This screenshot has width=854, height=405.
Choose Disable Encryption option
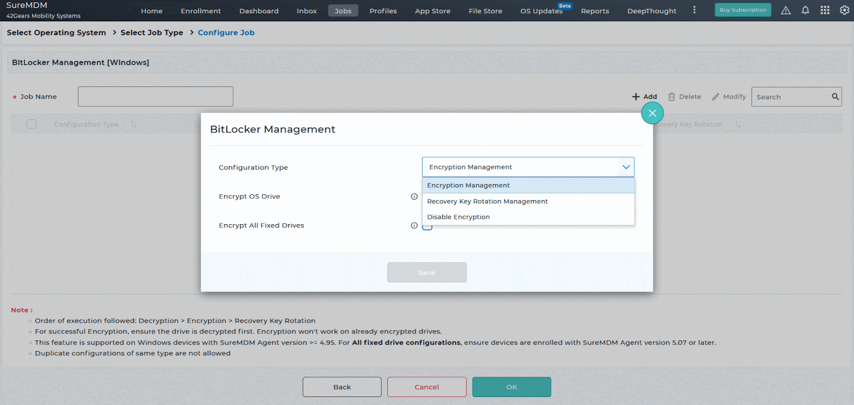528,217
